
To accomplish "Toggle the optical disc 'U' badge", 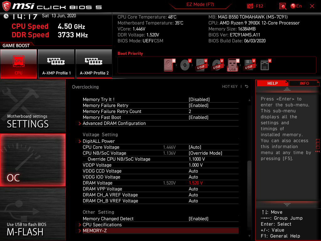I will 190,61.
